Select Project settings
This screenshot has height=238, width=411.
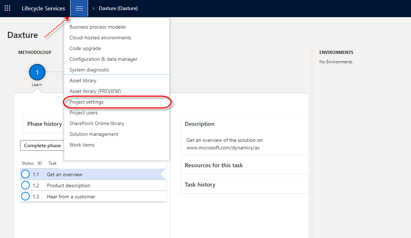pyautogui.click(x=87, y=102)
